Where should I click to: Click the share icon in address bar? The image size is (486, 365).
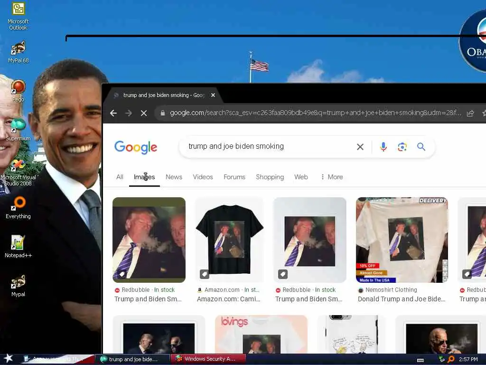[470, 113]
